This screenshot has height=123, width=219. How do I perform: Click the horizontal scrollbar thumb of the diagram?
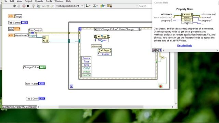click(x=101, y=107)
